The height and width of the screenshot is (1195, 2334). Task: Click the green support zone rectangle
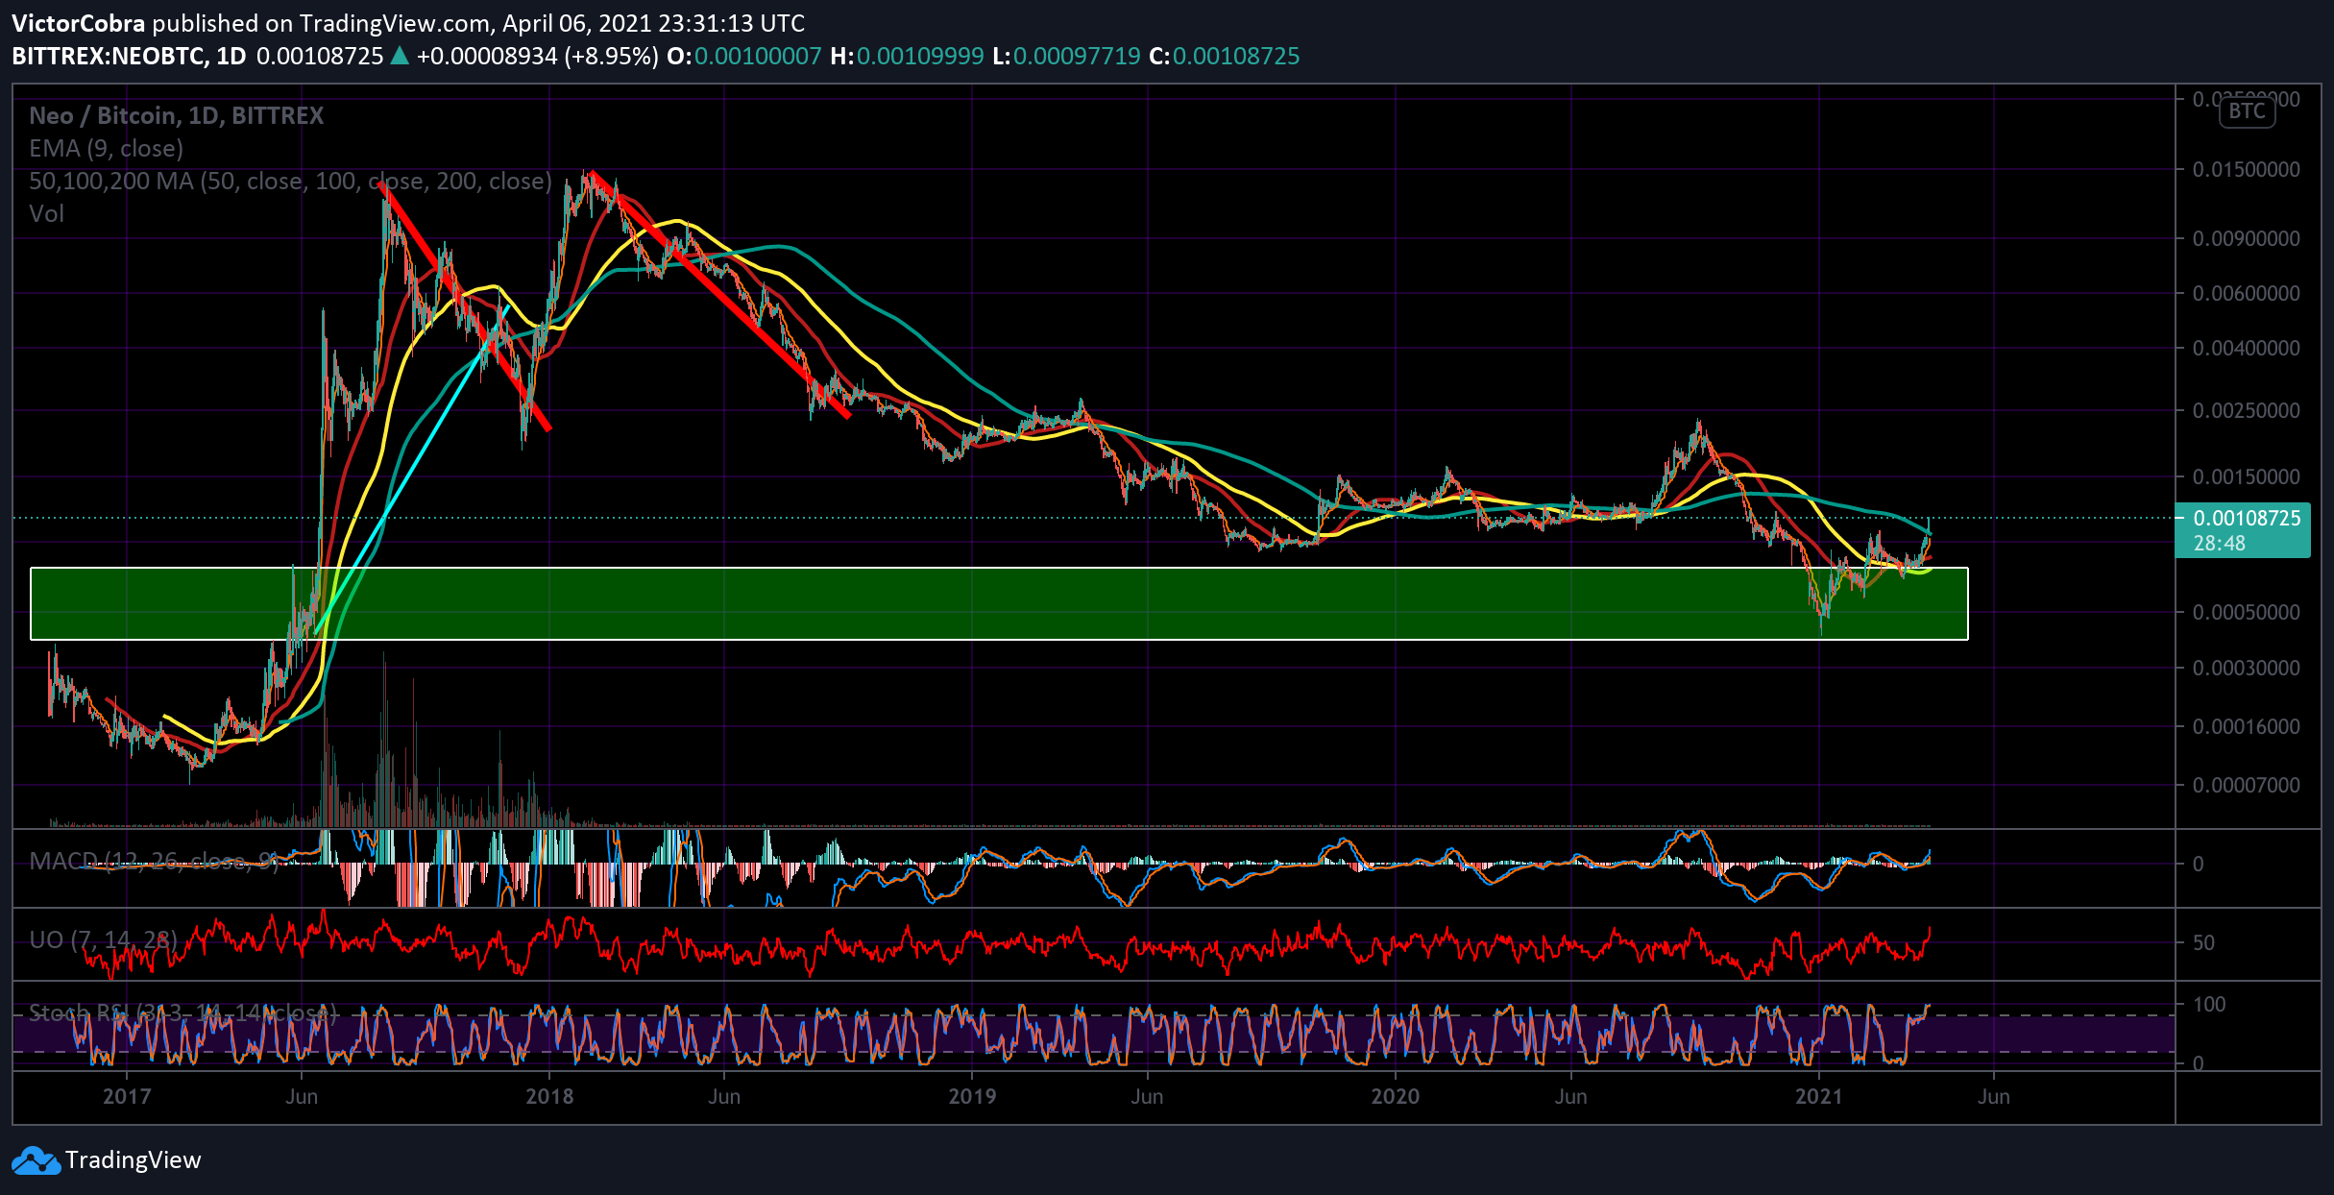tap(999, 603)
